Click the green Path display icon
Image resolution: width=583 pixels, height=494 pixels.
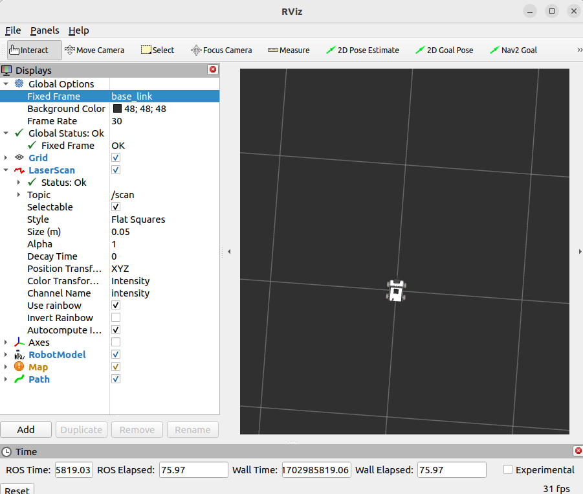19,379
